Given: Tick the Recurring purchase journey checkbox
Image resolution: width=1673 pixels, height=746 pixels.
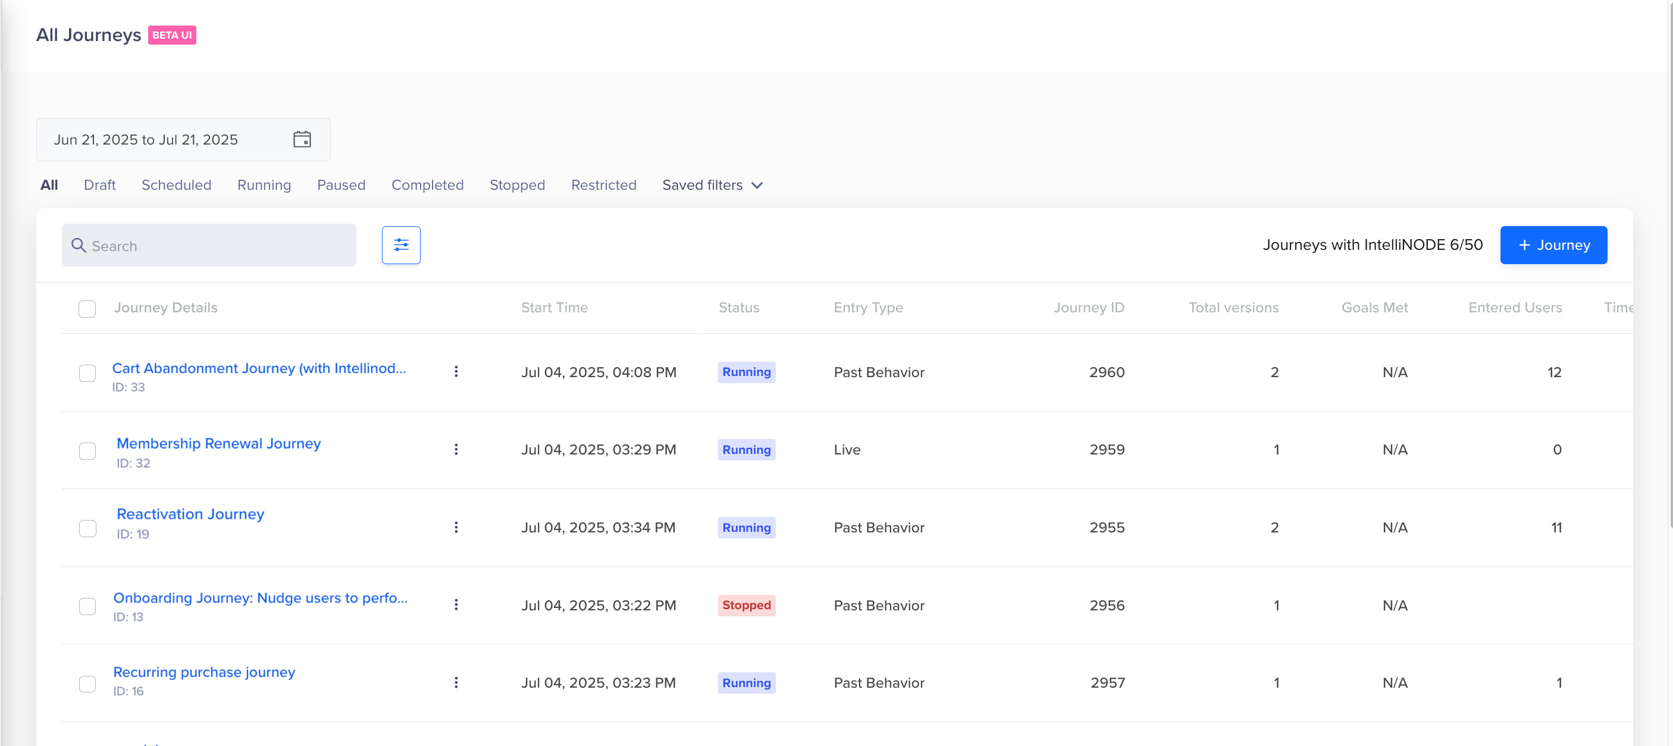Looking at the screenshot, I should click(x=87, y=684).
